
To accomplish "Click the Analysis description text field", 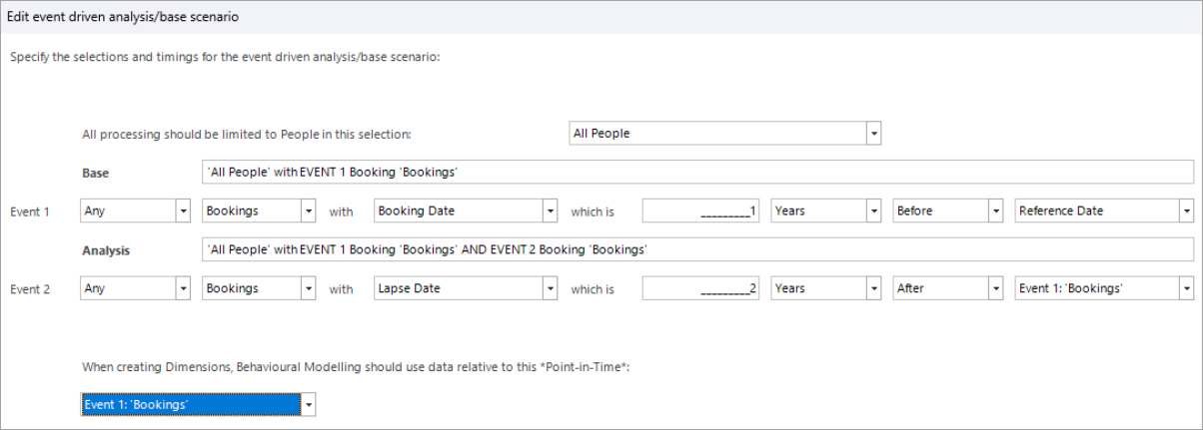I will point(696,250).
